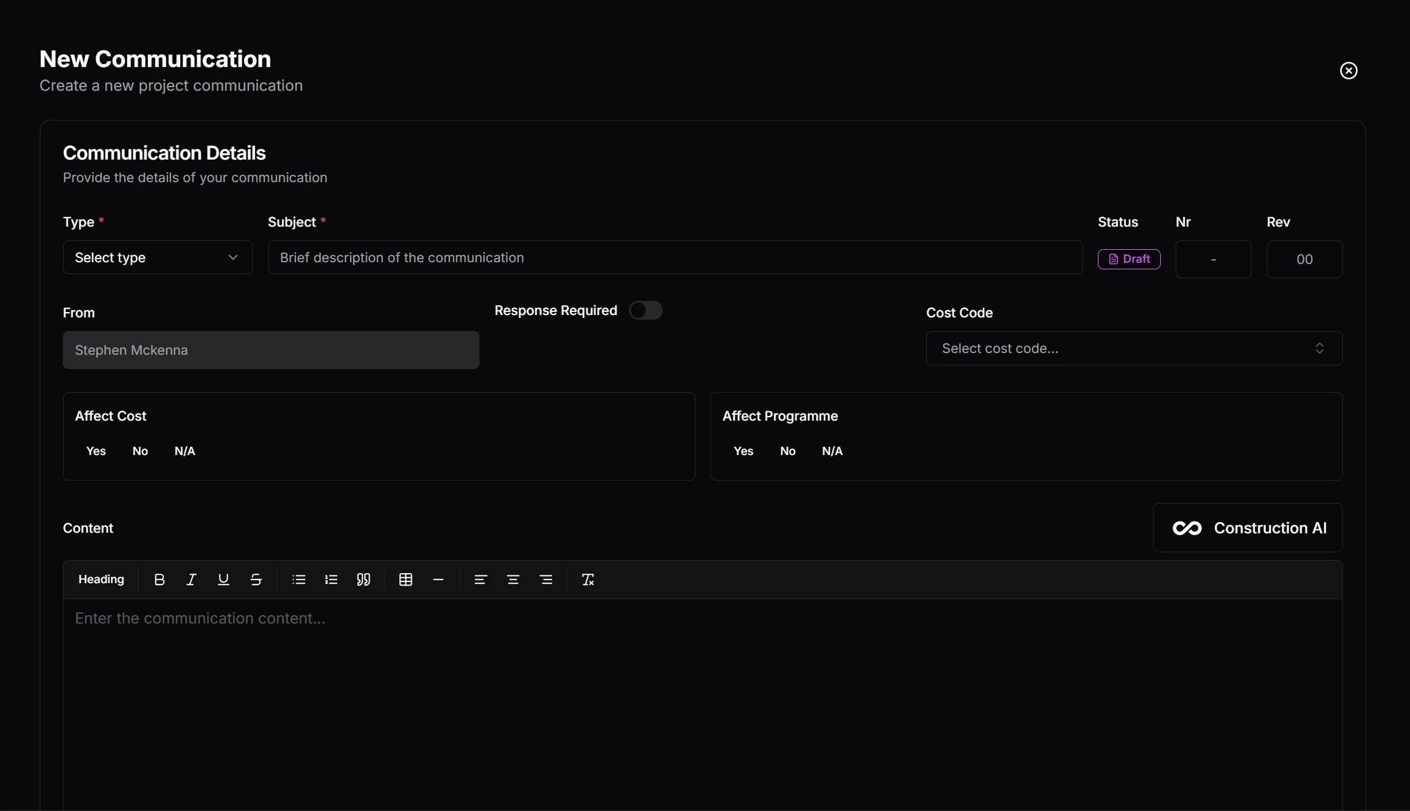
Task: Enable the Response Required toggle
Action: pyautogui.click(x=646, y=310)
